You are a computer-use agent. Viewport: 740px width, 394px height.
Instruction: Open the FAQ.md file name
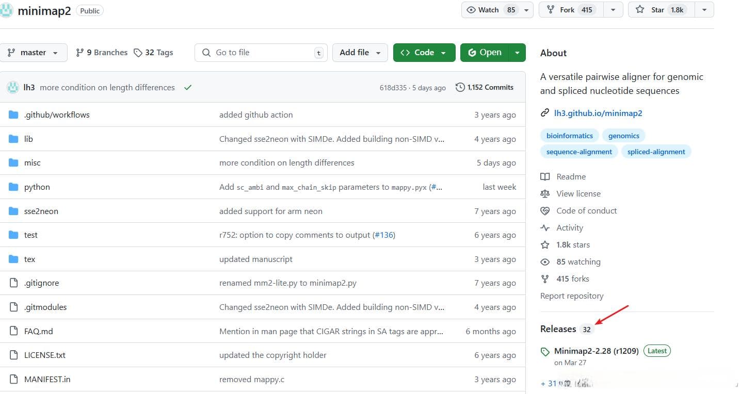[39, 331]
